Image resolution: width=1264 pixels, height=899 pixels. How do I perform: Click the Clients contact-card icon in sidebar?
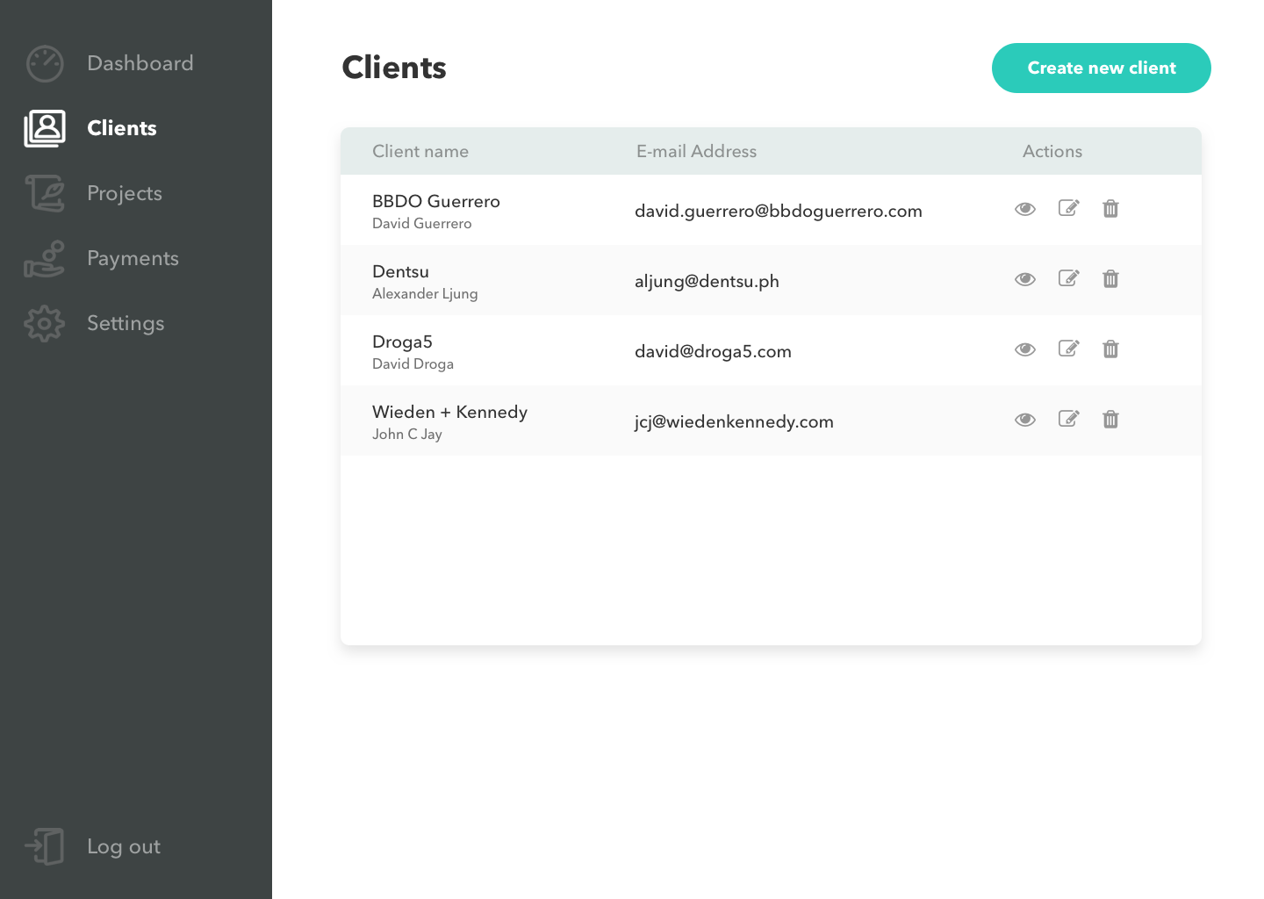tap(45, 128)
